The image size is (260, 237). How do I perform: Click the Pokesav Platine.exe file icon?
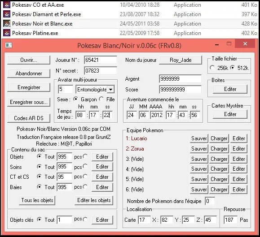pos(7,33)
